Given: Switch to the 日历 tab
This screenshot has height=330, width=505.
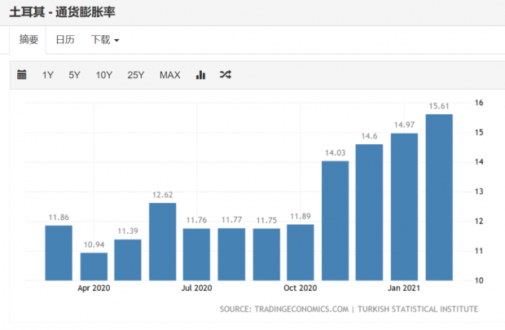Looking at the screenshot, I should (65, 40).
